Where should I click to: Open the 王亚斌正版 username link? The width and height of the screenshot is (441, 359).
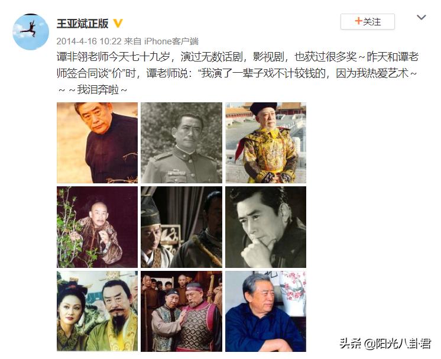(x=82, y=23)
